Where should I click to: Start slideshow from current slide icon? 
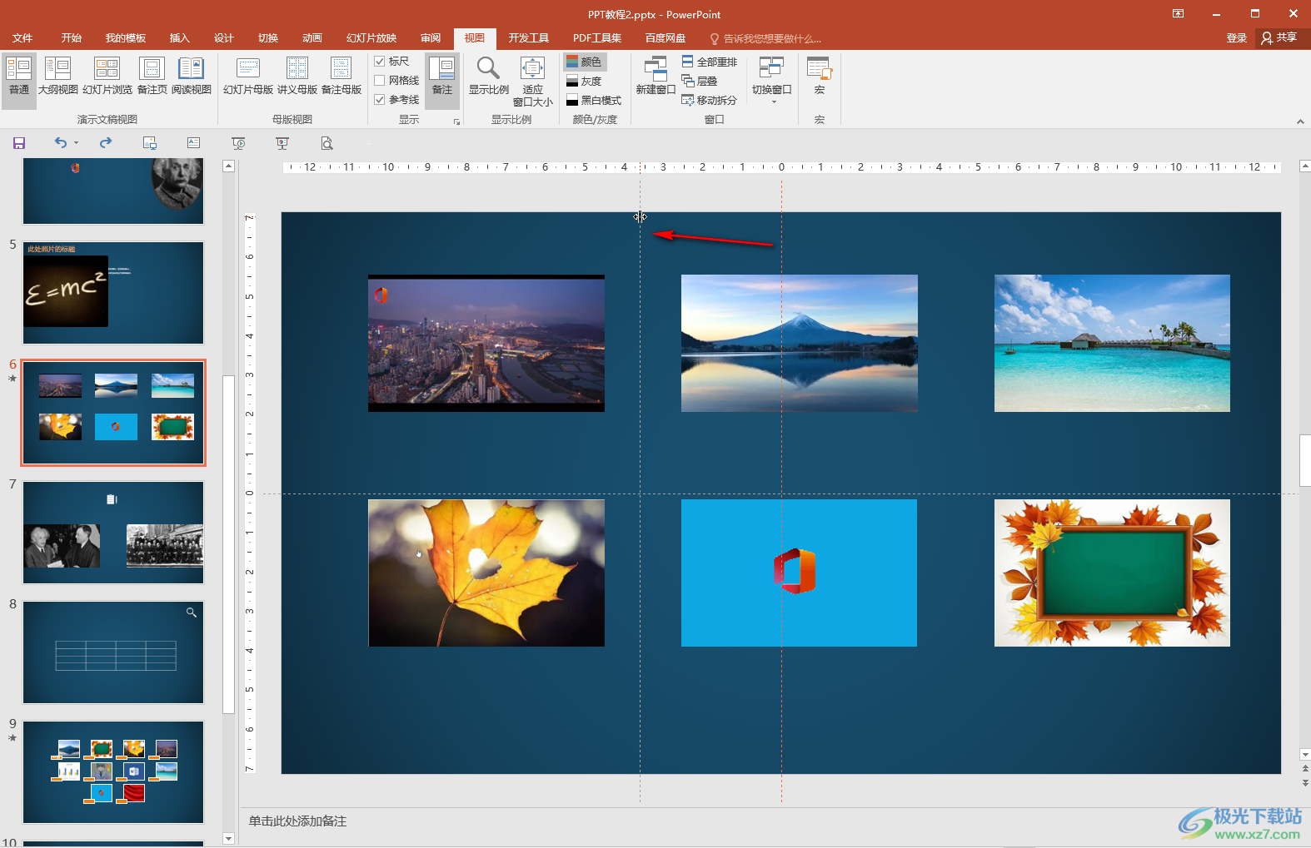(238, 143)
